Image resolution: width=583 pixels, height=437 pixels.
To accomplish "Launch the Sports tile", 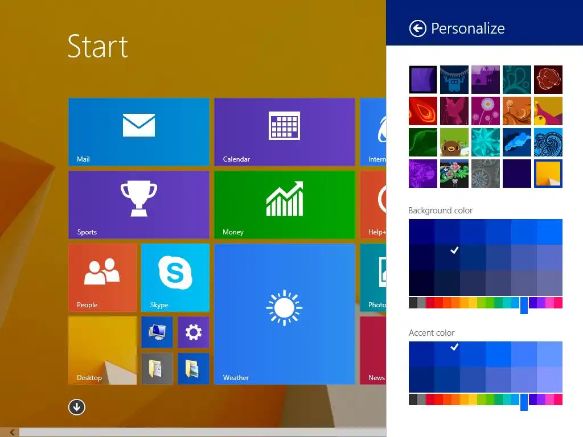I will point(139,204).
